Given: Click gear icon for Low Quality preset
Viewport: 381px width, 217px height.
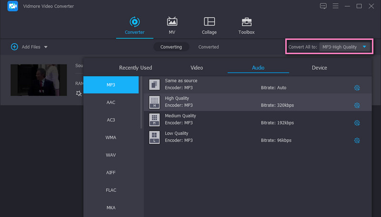Looking at the screenshot, I should point(357,141).
